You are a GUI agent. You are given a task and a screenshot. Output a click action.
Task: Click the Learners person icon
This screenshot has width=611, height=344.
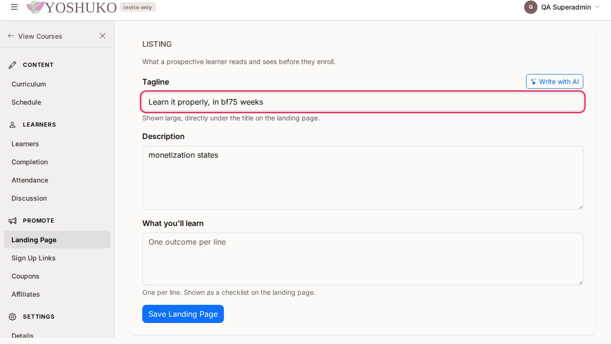13,125
